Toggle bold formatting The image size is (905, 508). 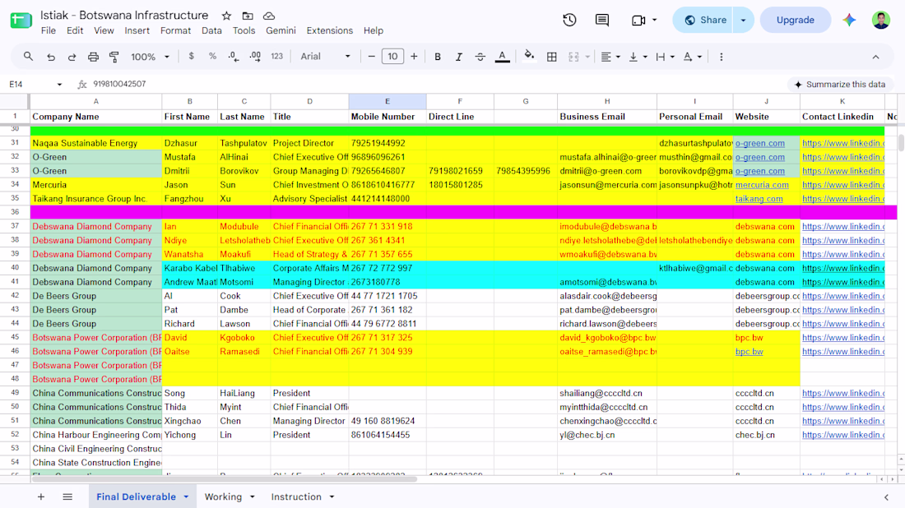[x=438, y=57]
